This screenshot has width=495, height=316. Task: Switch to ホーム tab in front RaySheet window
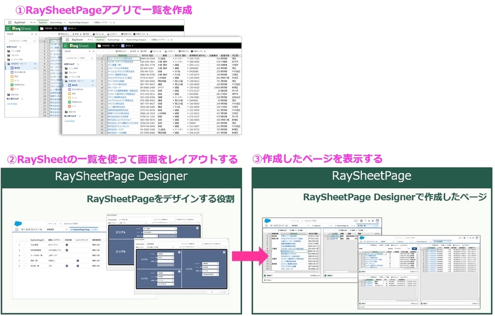point(90,40)
